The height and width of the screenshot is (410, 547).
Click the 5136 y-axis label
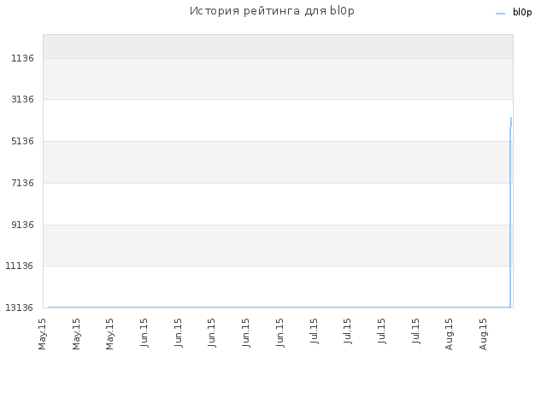(23, 141)
